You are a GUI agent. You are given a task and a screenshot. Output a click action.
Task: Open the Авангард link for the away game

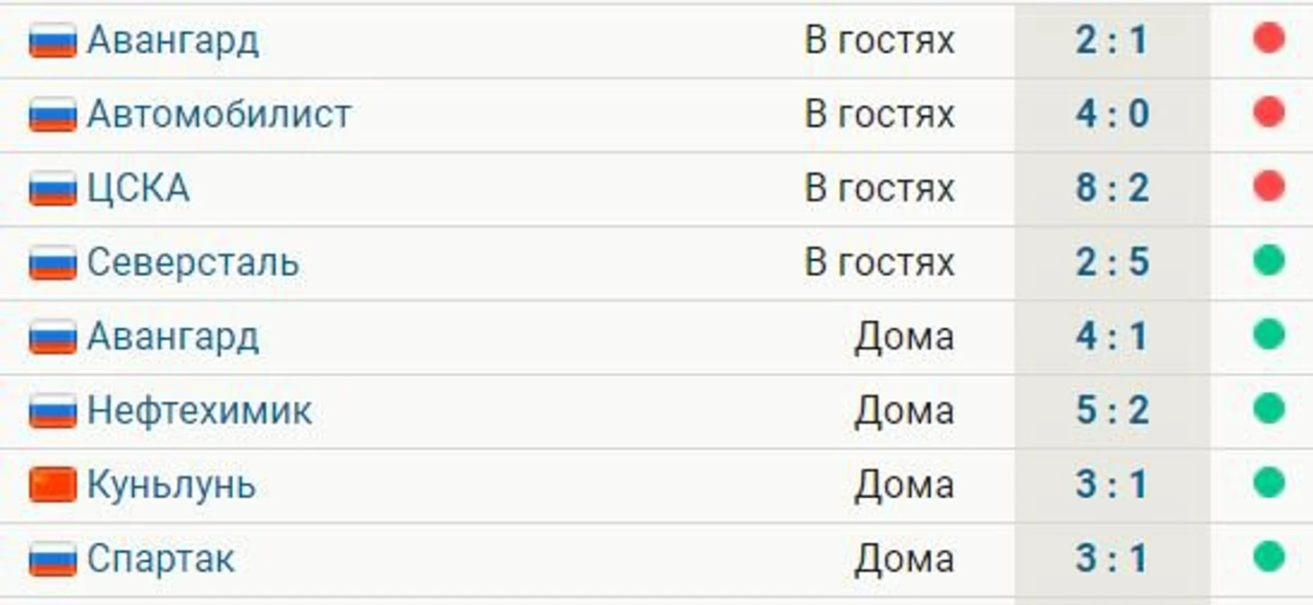[x=173, y=40]
